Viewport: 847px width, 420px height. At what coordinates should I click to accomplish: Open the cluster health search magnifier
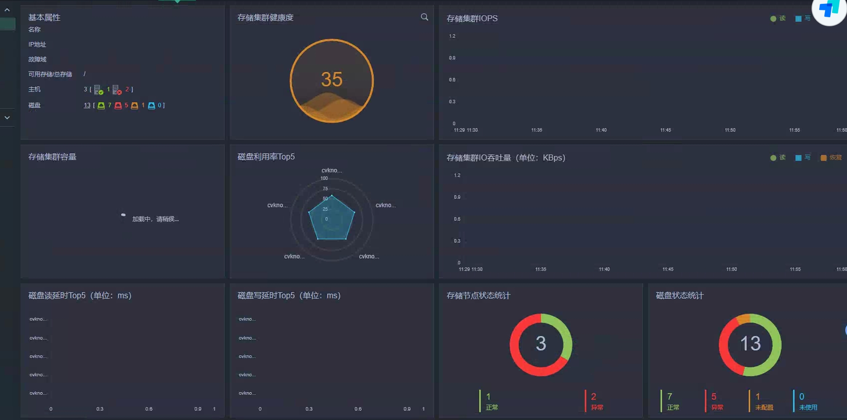[x=424, y=17]
